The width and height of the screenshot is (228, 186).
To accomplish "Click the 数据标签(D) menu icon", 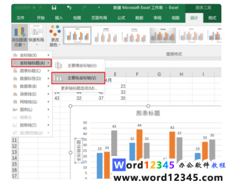I will tap(15, 79).
